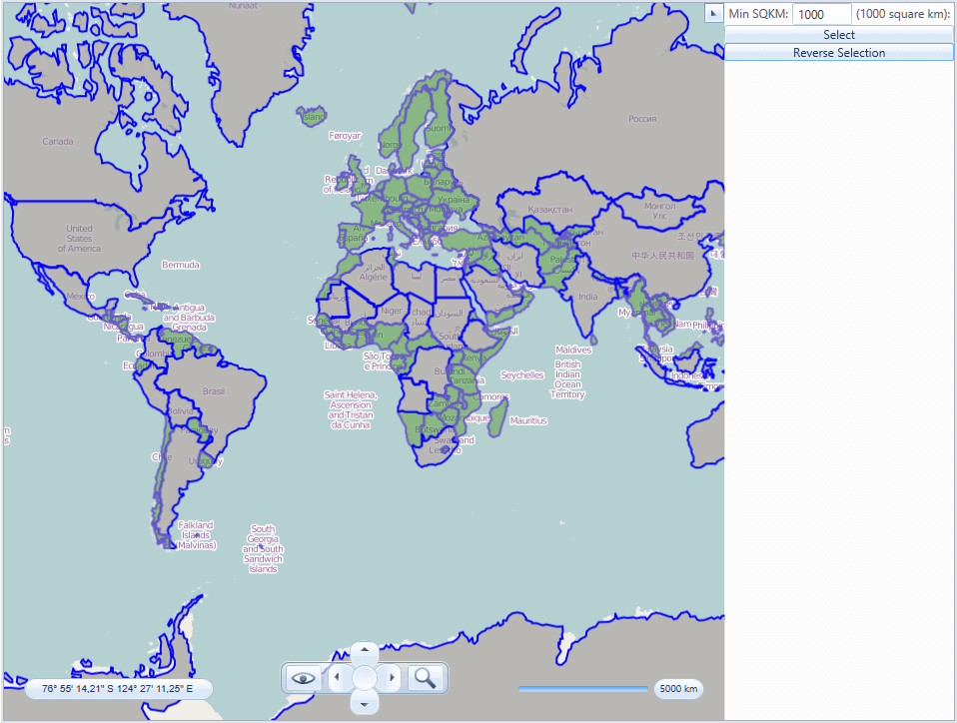Pan the map up using the up arrow

pos(365,650)
